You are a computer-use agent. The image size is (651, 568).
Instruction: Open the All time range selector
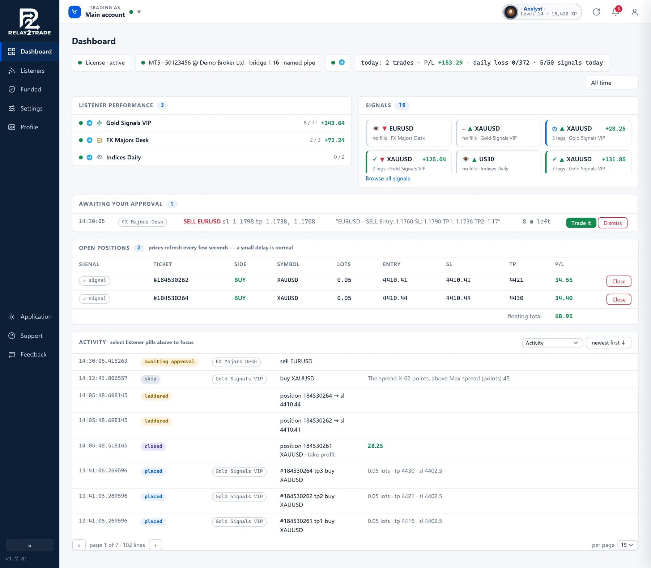[612, 83]
